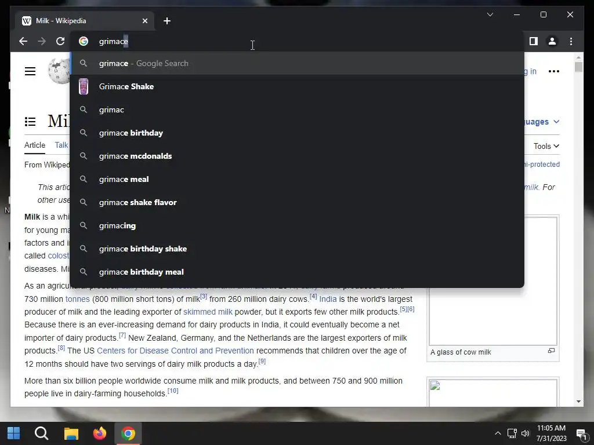594x445 pixels.
Task: Switch to the Talk tab
Action: coord(61,145)
